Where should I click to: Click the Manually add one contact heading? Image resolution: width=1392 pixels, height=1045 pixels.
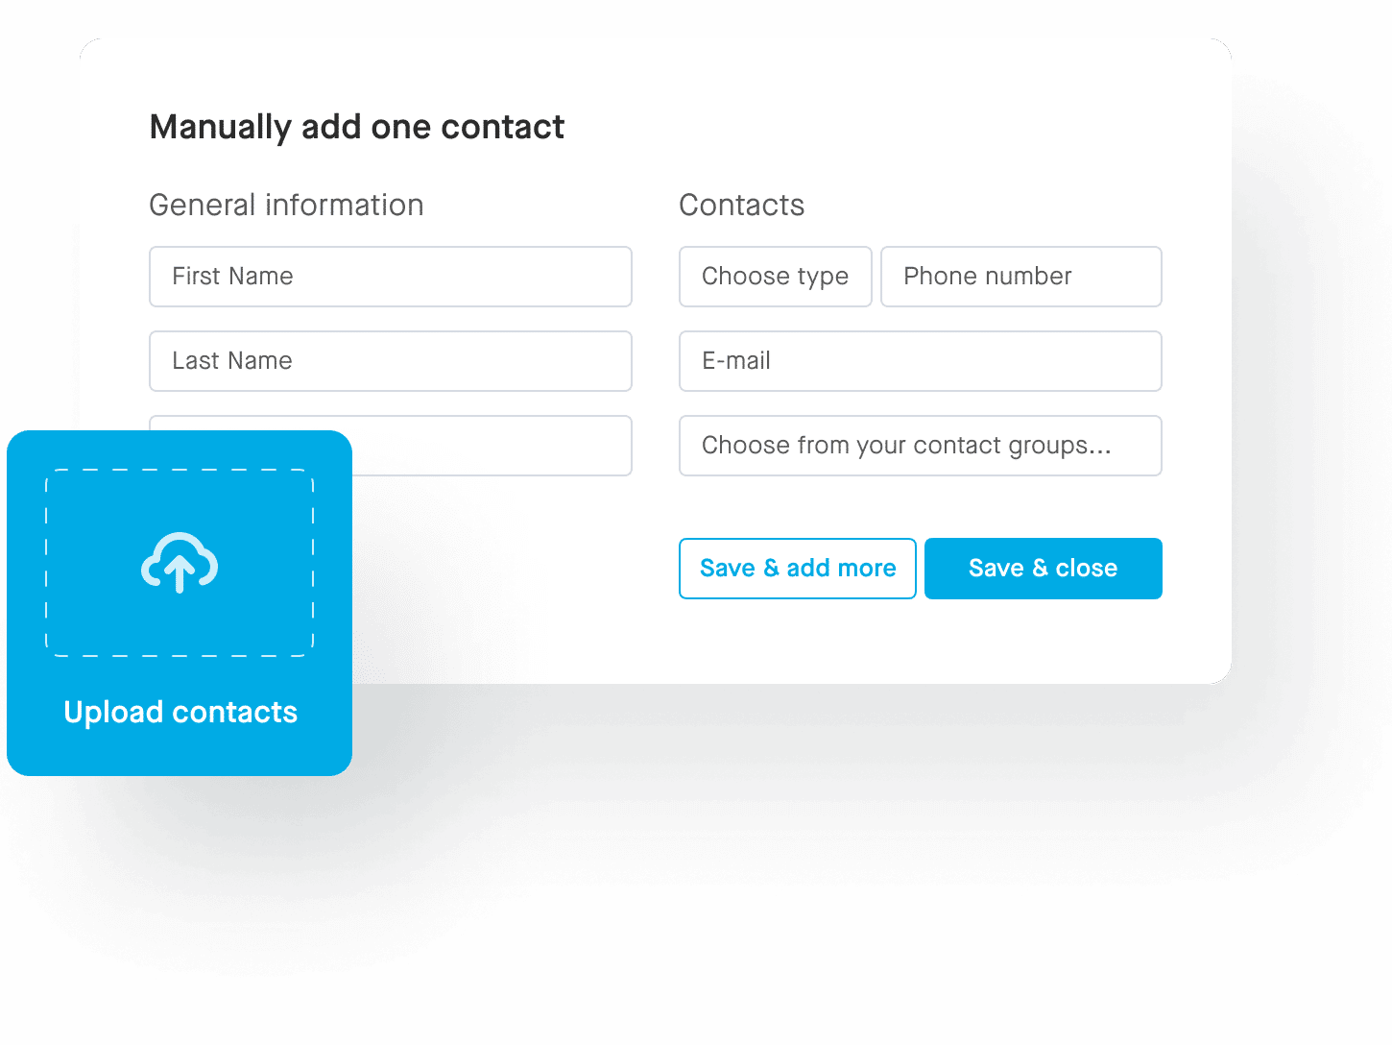pos(356,126)
